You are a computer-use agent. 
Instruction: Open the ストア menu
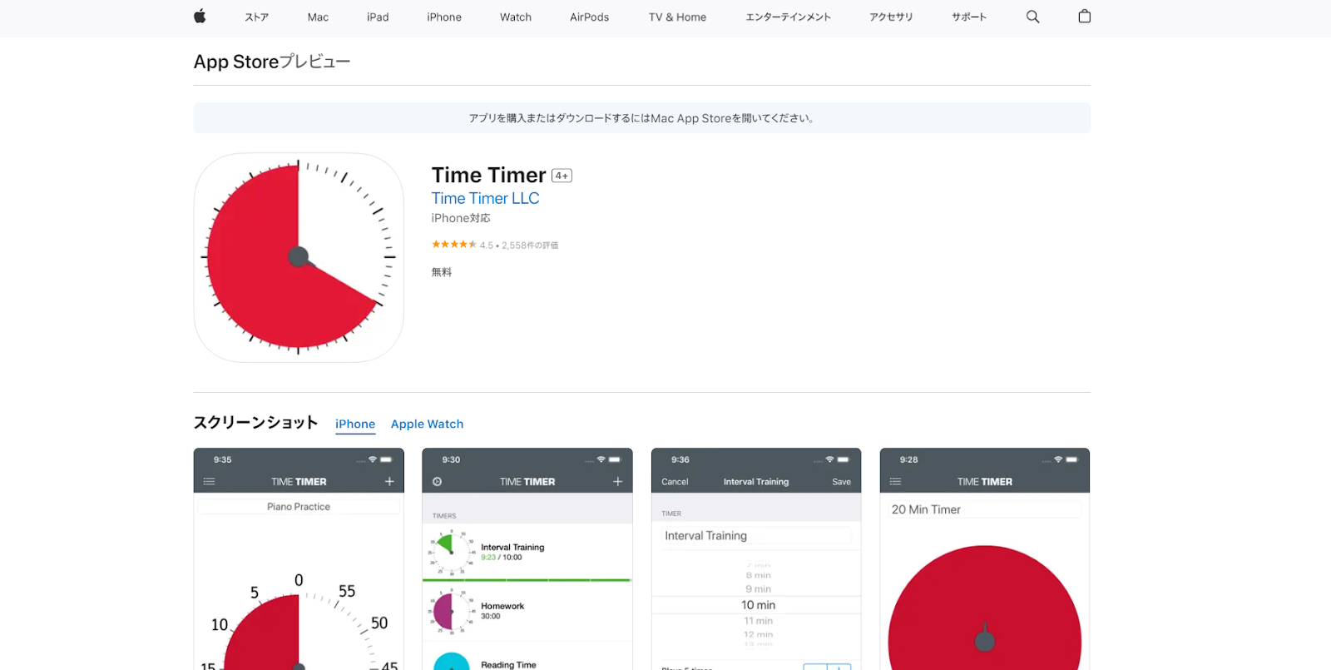pyautogui.click(x=257, y=17)
